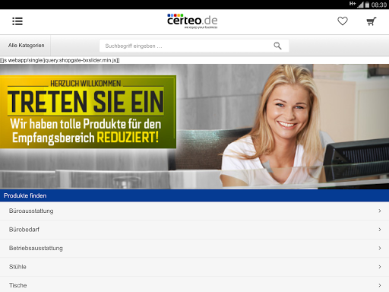Select the Tische category row
This screenshot has height=292, width=389.
tap(194, 285)
